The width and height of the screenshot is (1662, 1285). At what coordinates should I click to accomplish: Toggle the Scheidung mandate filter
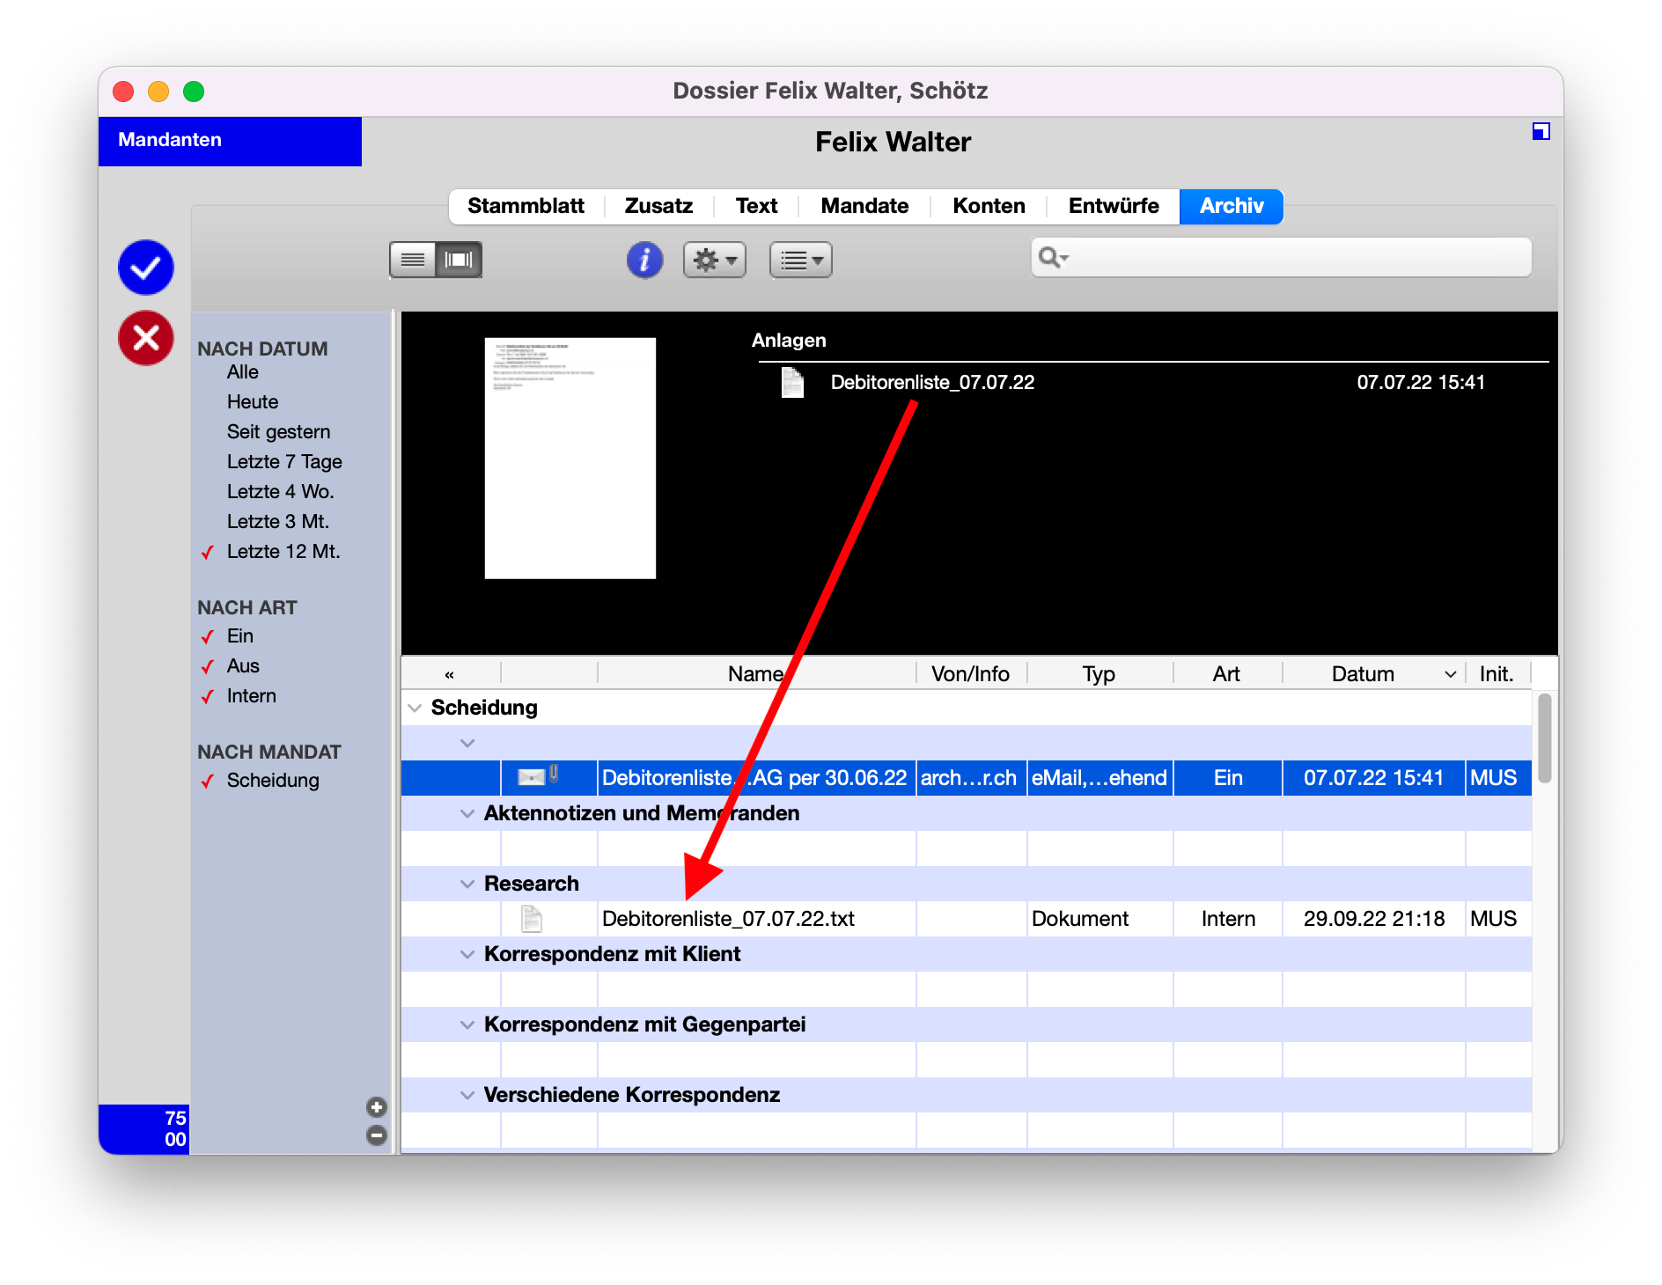coord(273,781)
